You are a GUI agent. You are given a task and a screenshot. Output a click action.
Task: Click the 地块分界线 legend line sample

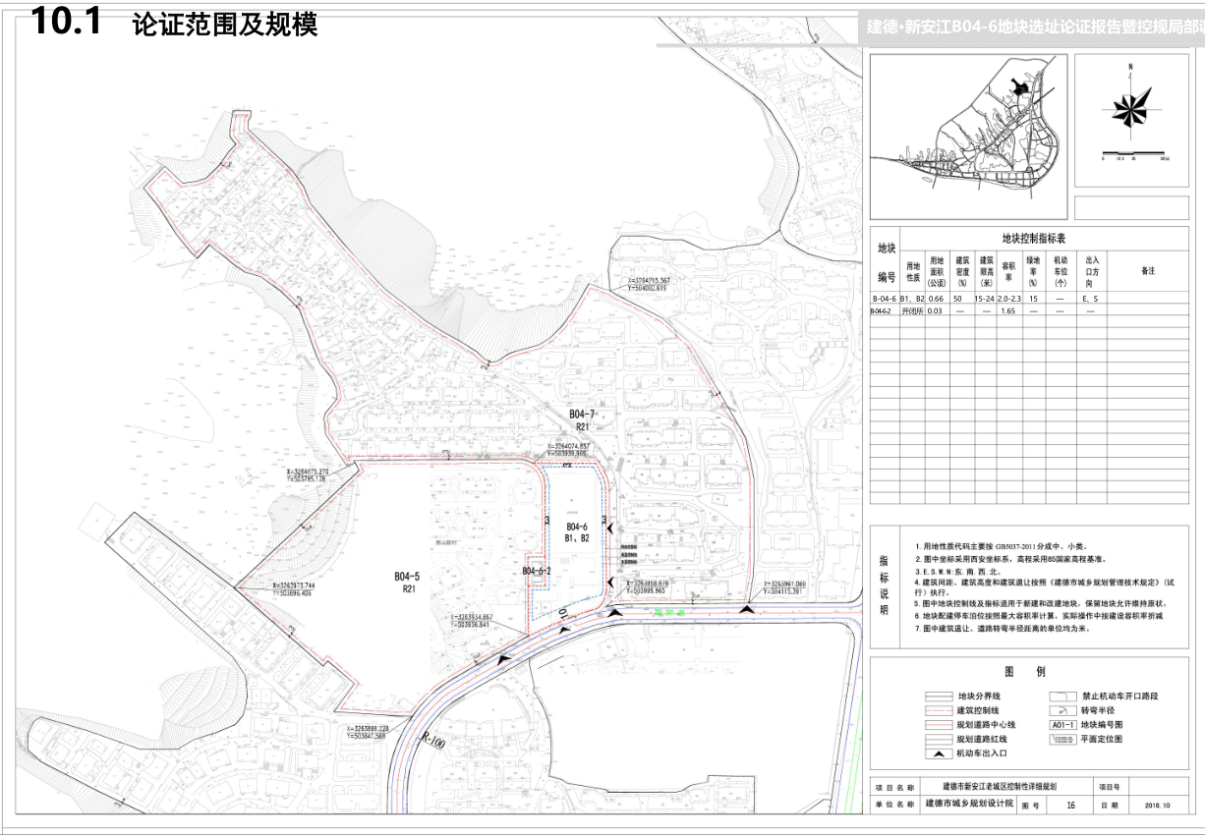(x=941, y=696)
